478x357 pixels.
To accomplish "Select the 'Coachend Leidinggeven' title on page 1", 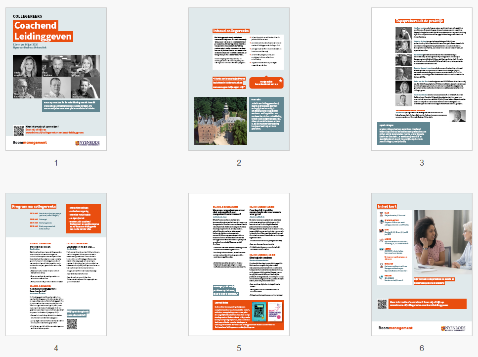I will click(43, 31).
